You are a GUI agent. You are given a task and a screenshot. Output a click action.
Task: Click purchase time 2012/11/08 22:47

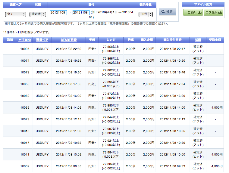[172, 49]
